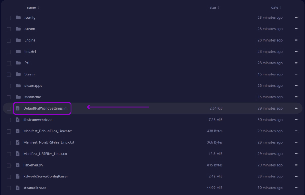Open the steamcmd folder
The image size is (305, 195).
pos(33,97)
